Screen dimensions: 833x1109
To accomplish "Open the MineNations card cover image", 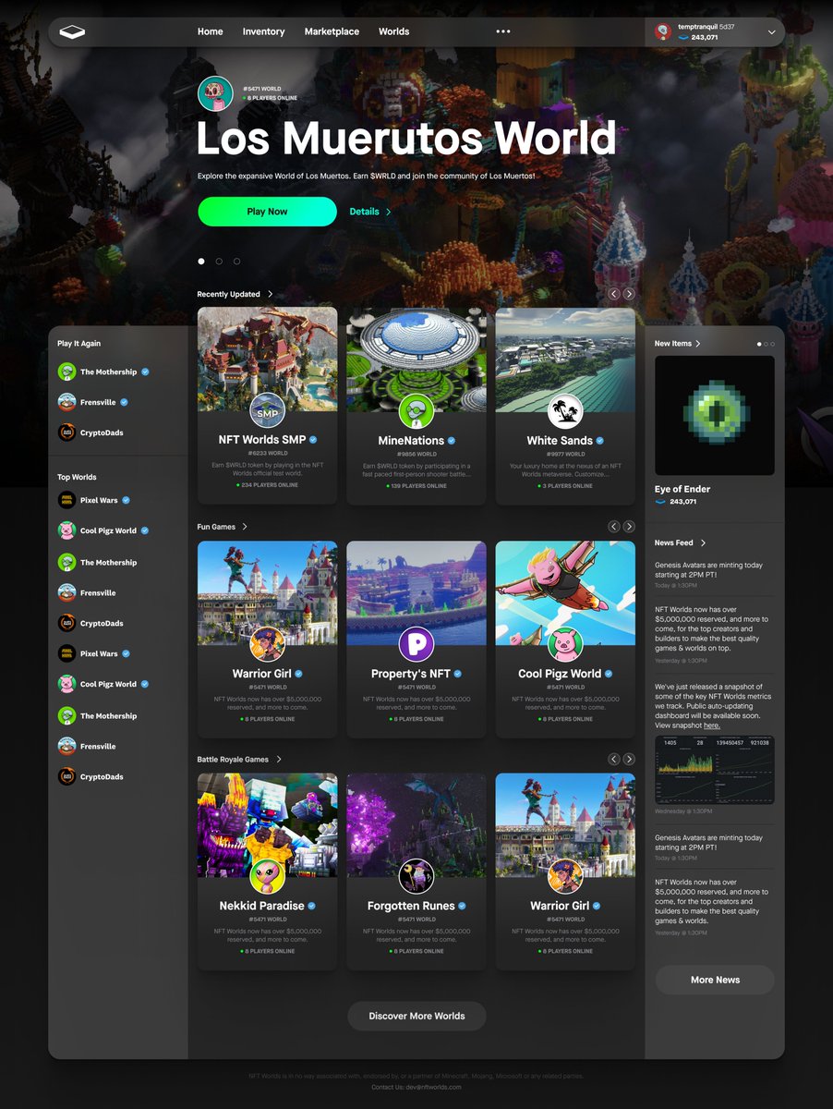I will click(416, 360).
